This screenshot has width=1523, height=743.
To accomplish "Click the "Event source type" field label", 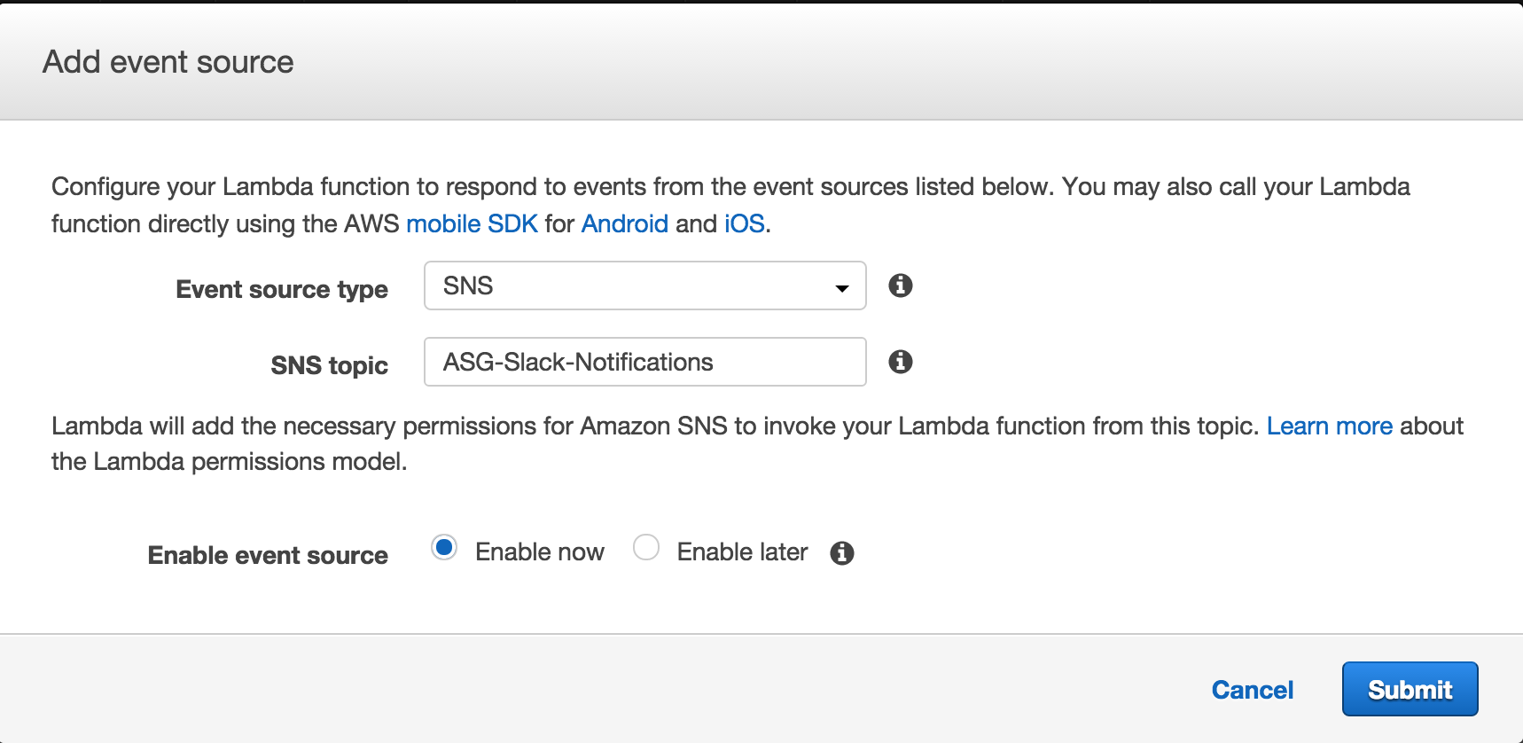I will [282, 289].
